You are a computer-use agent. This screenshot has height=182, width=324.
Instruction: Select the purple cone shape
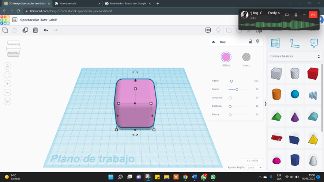click(295, 117)
